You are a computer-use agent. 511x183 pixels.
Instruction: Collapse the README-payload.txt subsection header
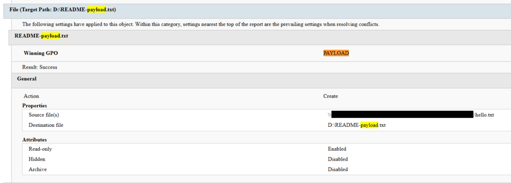click(259, 37)
